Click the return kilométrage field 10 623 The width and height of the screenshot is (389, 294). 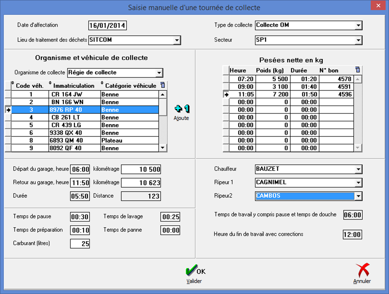point(141,183)
